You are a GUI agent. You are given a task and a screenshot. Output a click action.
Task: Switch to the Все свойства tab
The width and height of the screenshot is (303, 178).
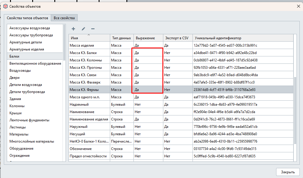pyautogui.click(x=64, y=18)
